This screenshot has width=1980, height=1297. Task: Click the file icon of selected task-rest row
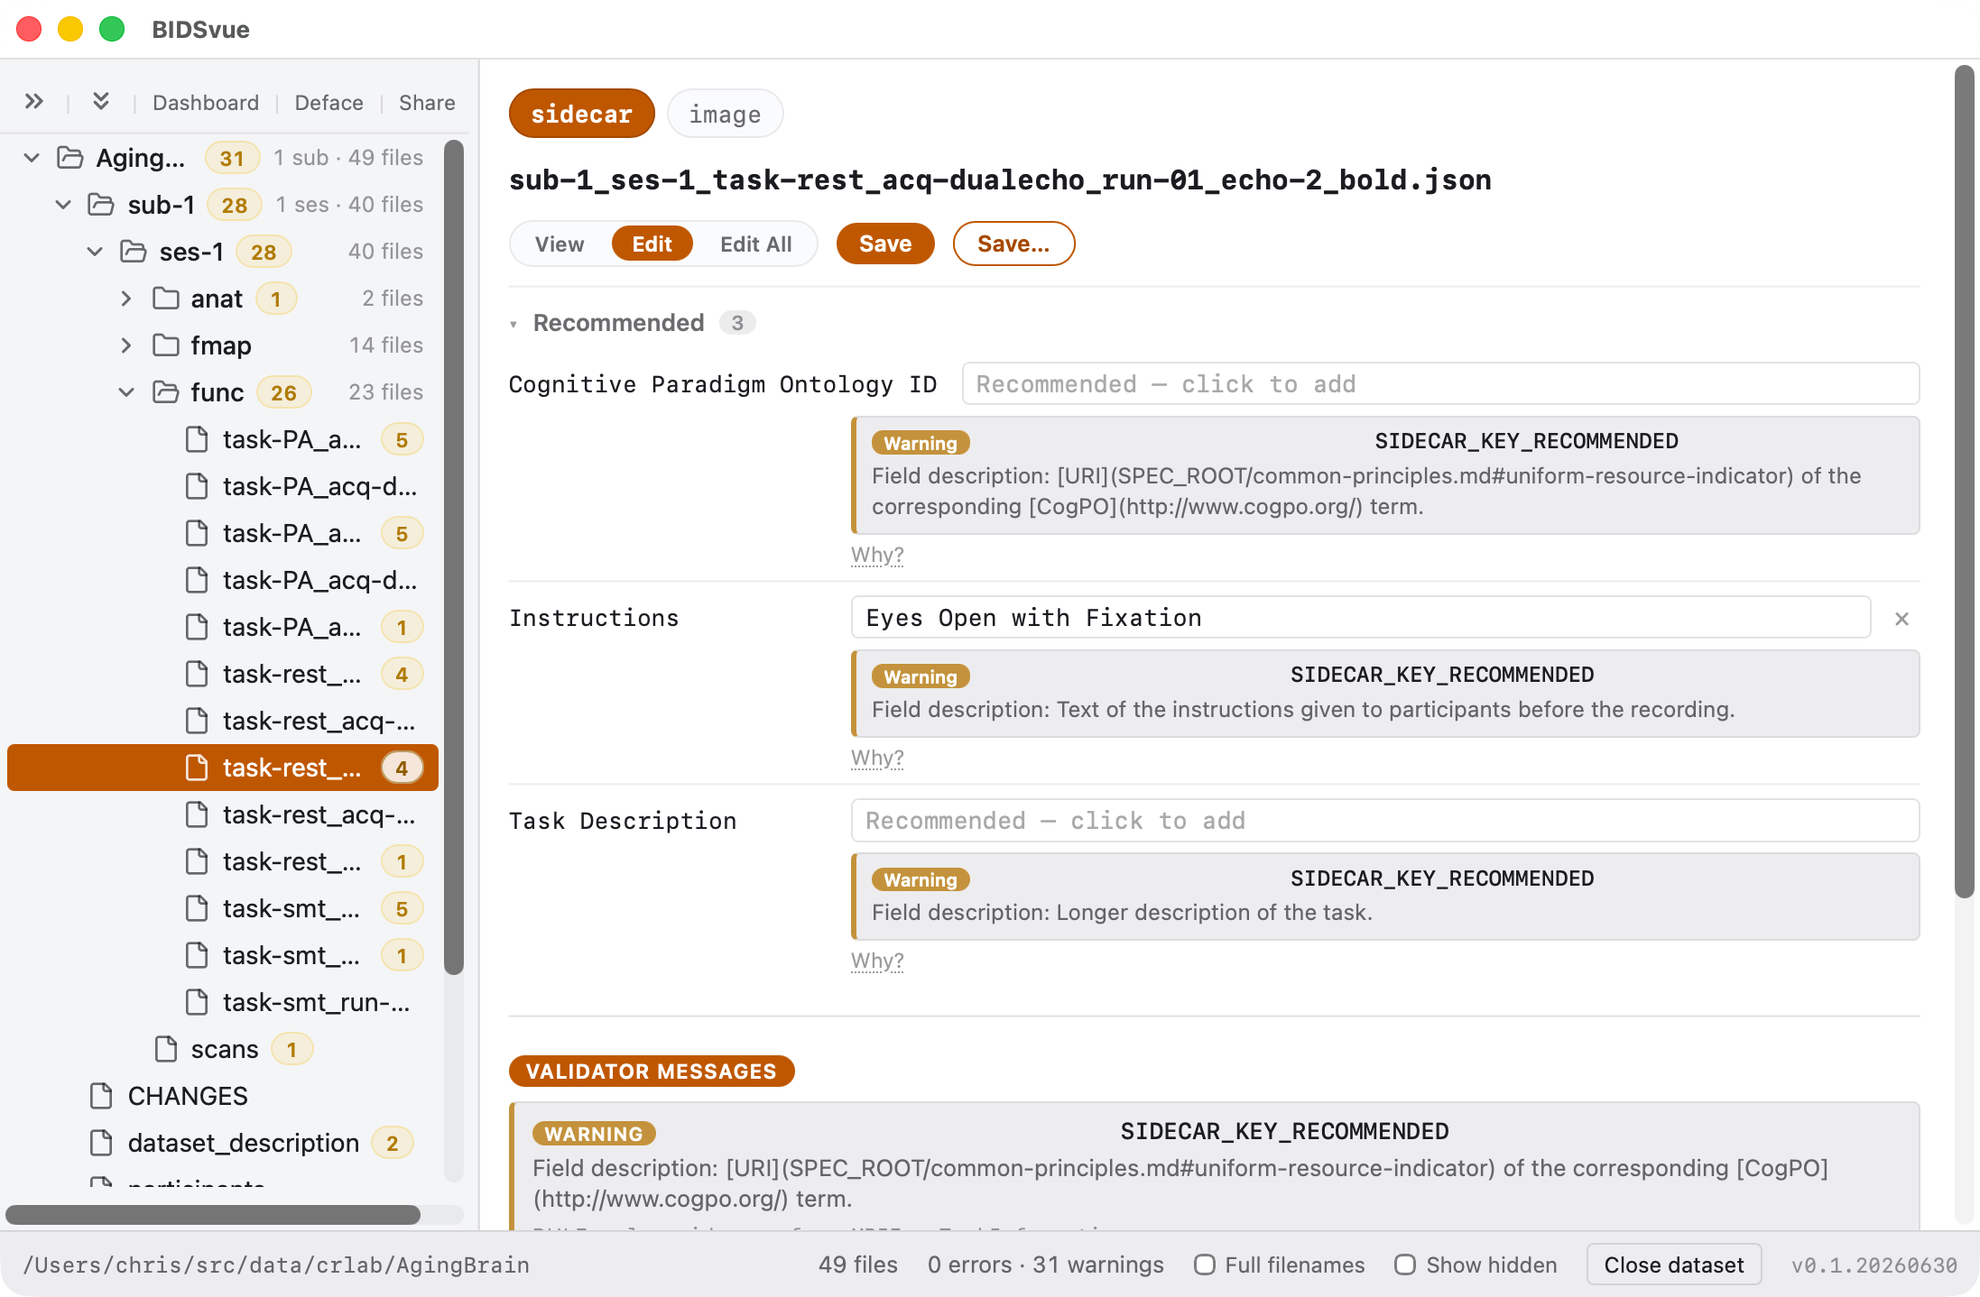[x=197, y=768]
